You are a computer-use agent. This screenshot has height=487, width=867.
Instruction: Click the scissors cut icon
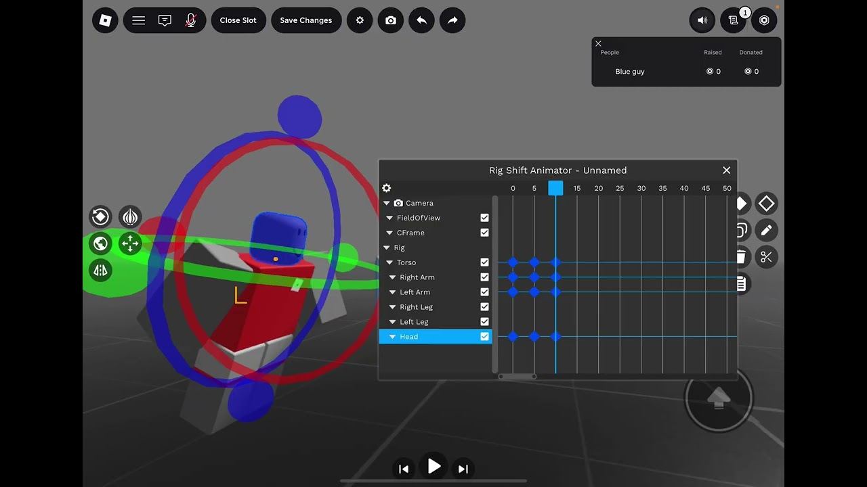[x=766, y=257]
